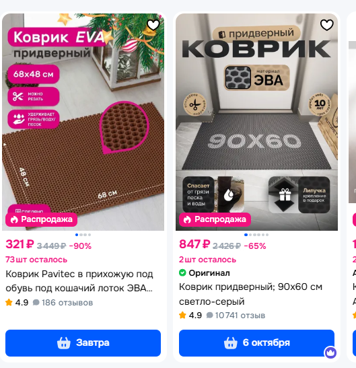This screenshot has height=368, width=356.
Task: Click Распродажа badge on gray doormat
Action: click(x=215, y=219)
